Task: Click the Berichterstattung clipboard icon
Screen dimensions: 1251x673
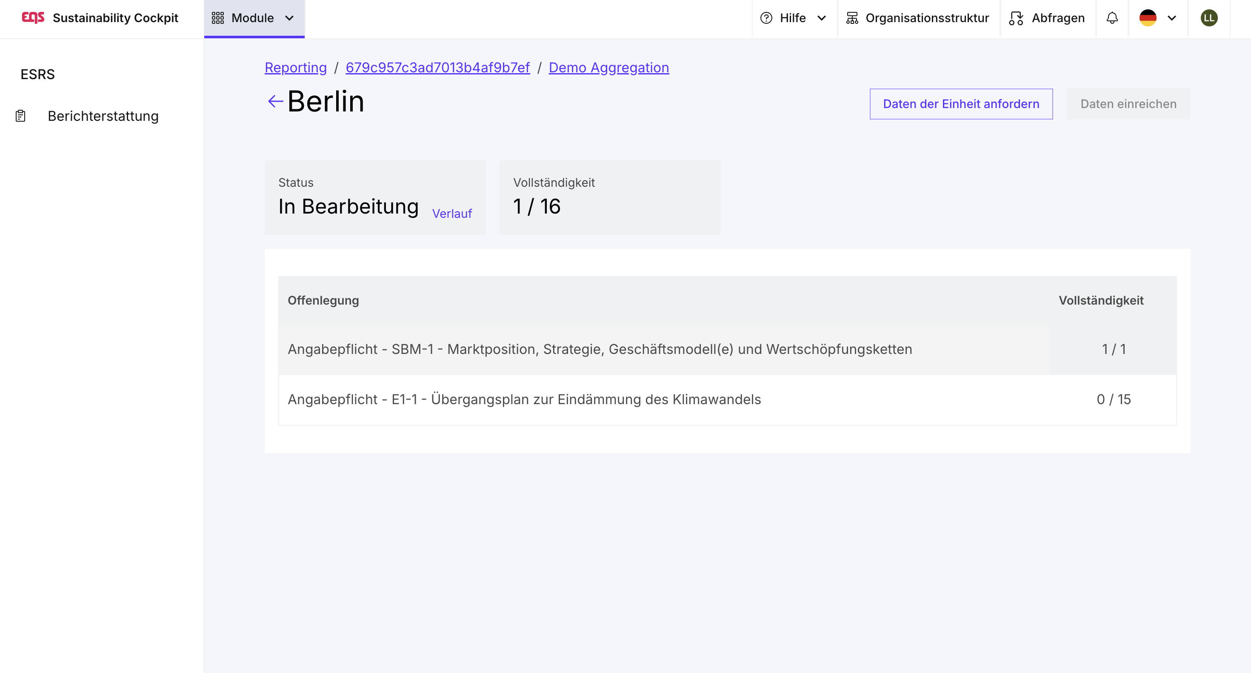Action: pyautogui.click(x=20, y=116)
